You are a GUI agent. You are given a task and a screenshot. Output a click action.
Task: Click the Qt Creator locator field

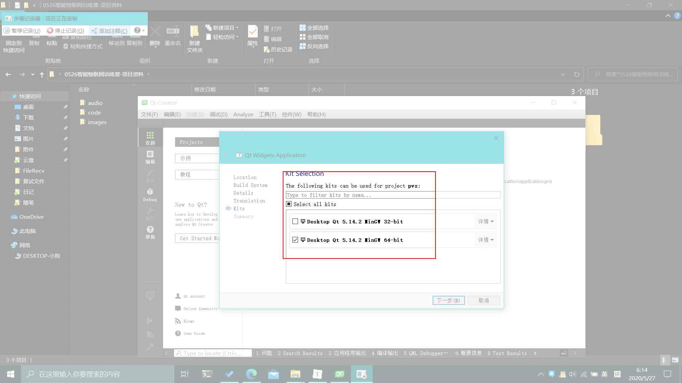tap(213, 353)
